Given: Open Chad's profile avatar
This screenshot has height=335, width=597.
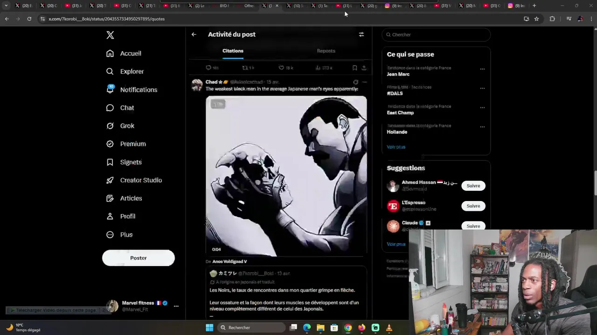Looking at the screenshot, I should pyautogui.click(x=197, y=85).
